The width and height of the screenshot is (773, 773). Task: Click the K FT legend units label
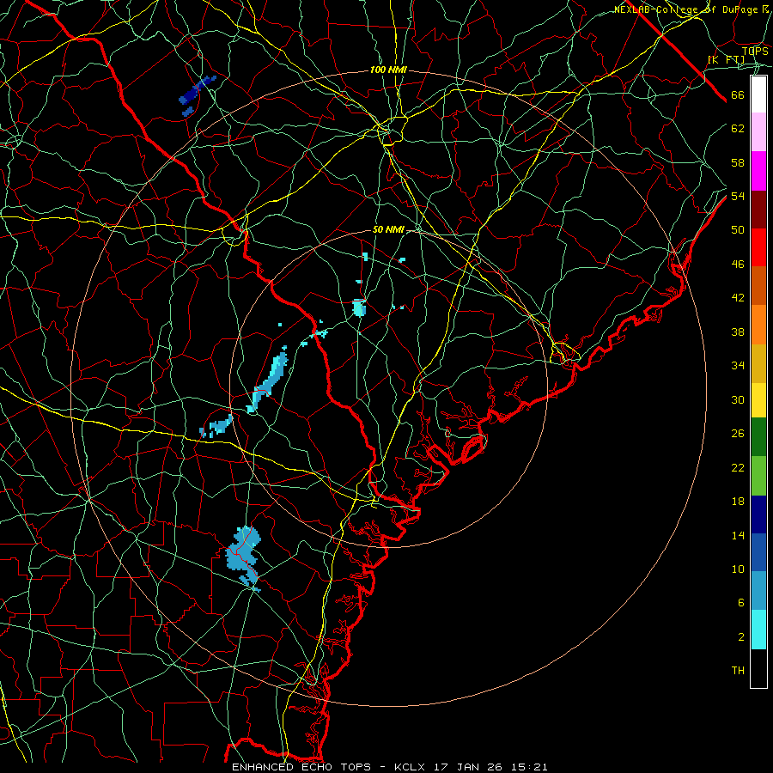click(x=727, y=60)
